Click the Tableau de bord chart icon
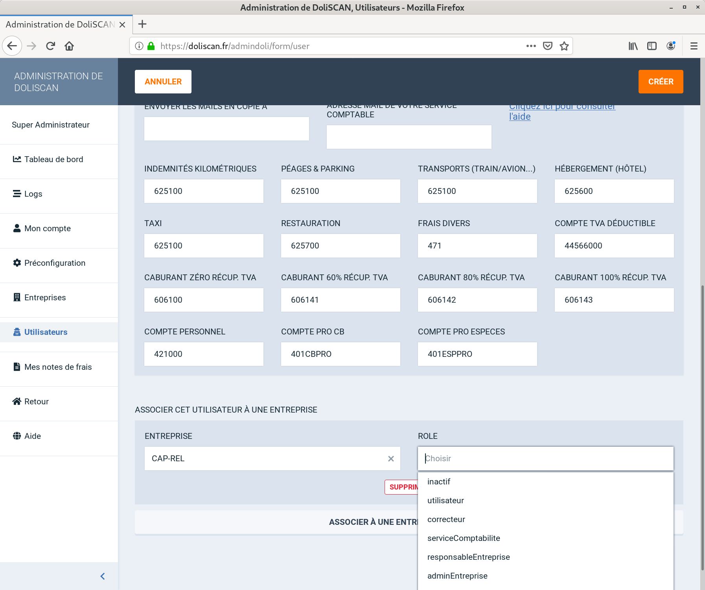Image resolution: width=705 pixels, height=590 pixels. coord(17,159)
